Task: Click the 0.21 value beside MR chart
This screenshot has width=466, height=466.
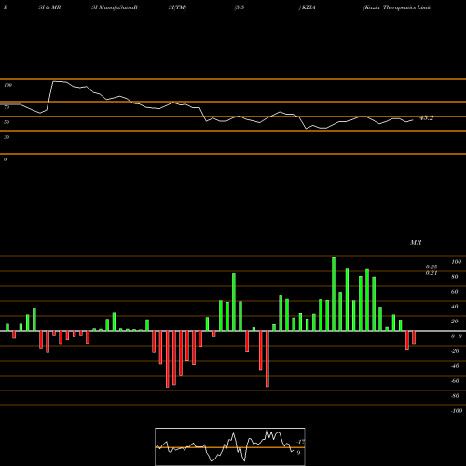Action: [432, 273]
